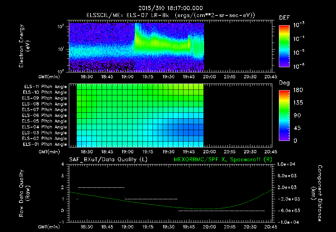Click the Deg pitch angle color bar
The height and width of the screenshot is (232, 336).
[x=284, y=116]
